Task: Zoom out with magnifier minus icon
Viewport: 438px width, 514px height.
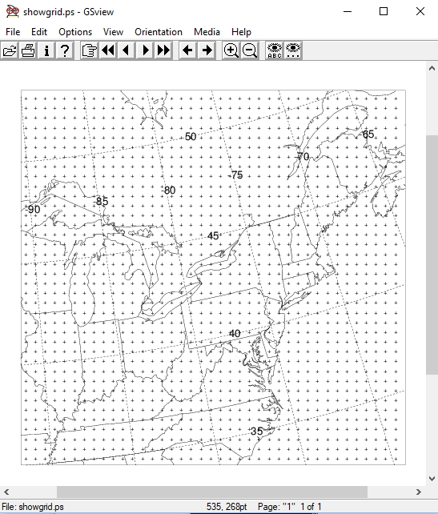Action: [250, 50]
